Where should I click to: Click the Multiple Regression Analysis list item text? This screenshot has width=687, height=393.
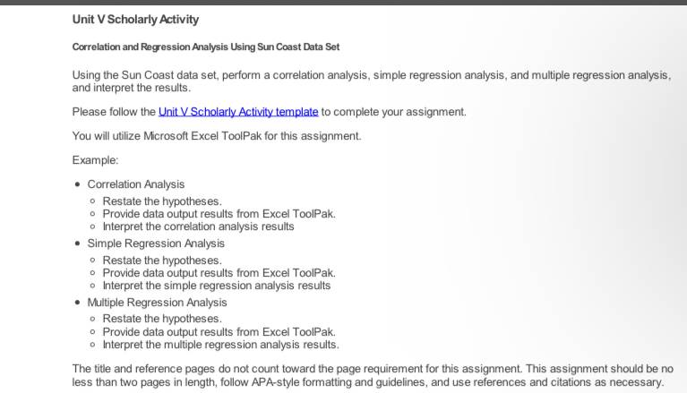coord(157,303)
